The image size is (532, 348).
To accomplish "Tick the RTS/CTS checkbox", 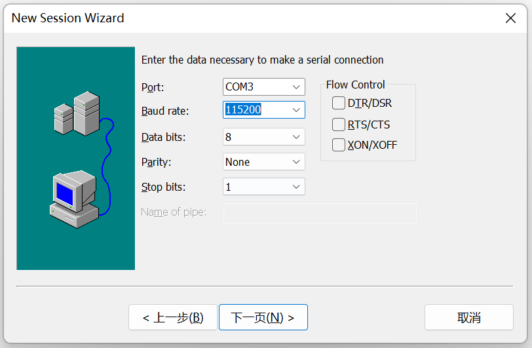I will point(339,125).
